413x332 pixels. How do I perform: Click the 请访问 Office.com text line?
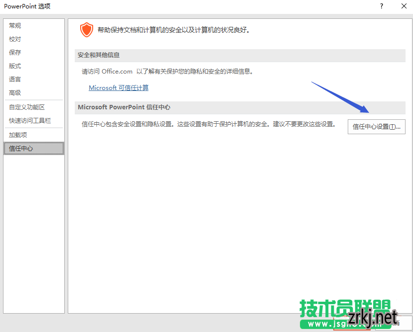pyautogui.click(x=167, y=72)
